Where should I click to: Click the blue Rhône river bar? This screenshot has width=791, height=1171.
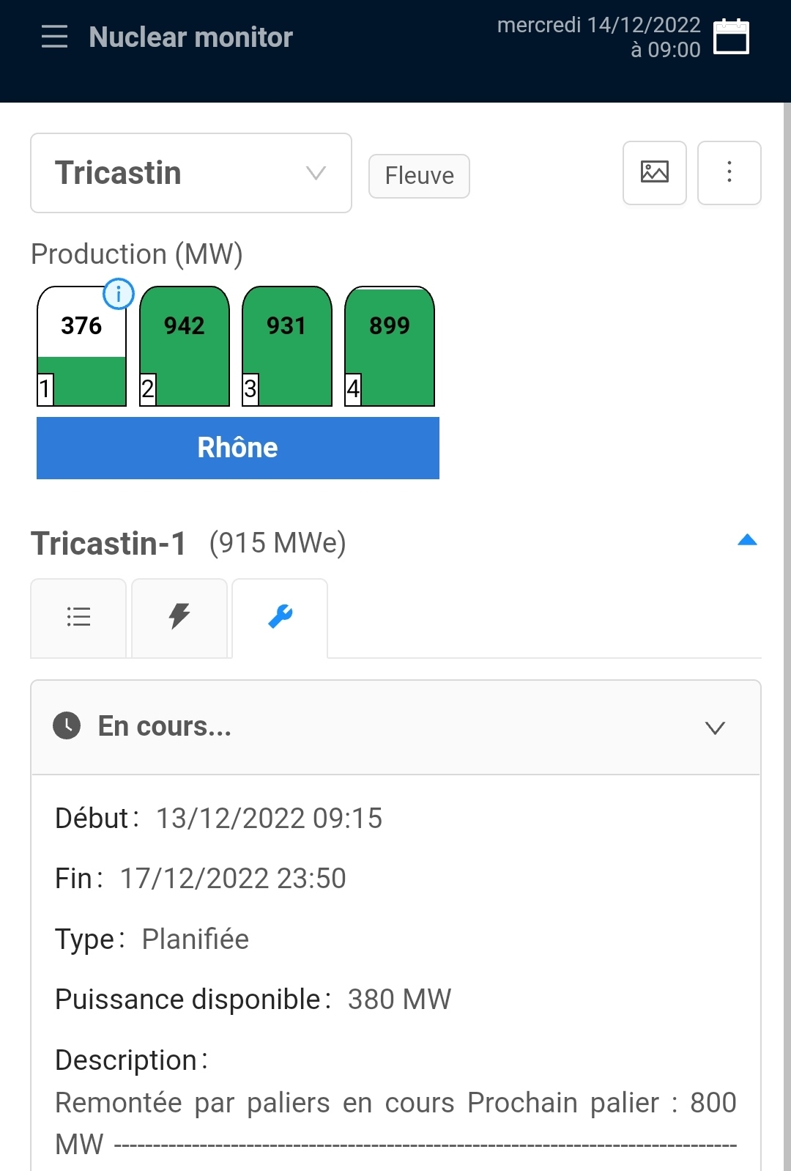click(237, 448)
